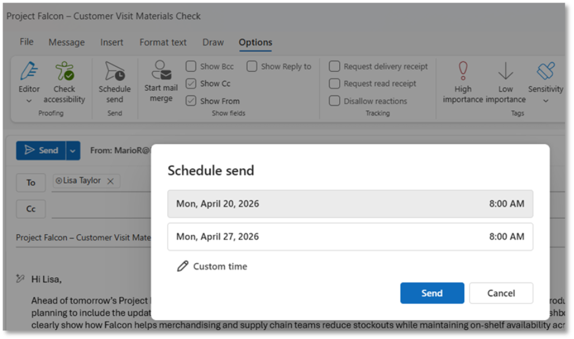This screenshot has width=574, height=339.
Task: Mark message as High importance
Action: 463,82
